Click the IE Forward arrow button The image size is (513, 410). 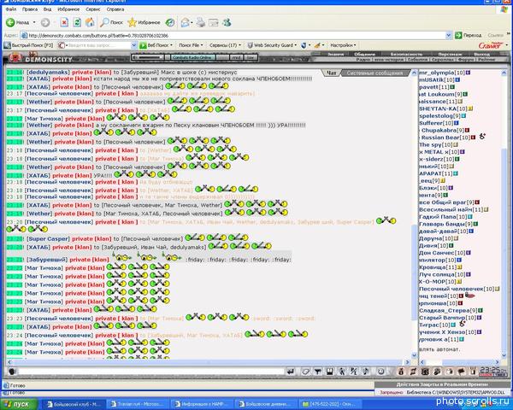45,22
